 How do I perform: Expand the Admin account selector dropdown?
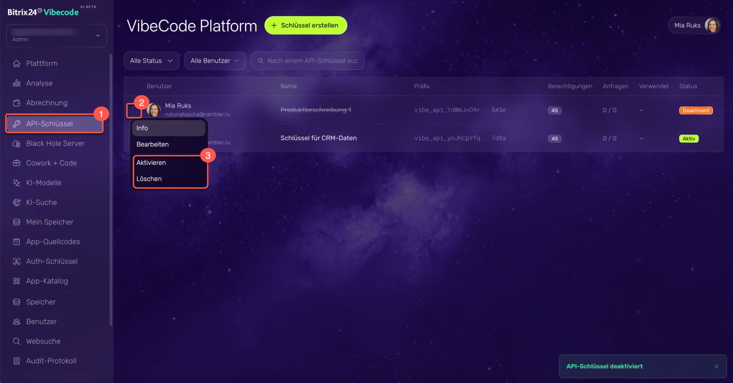[56, 35]
